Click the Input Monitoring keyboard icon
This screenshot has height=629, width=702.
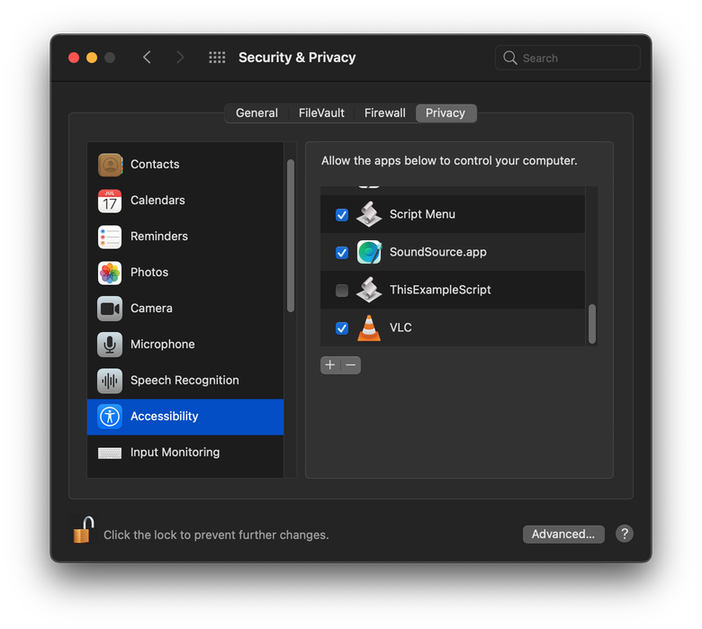pos(110,453)
